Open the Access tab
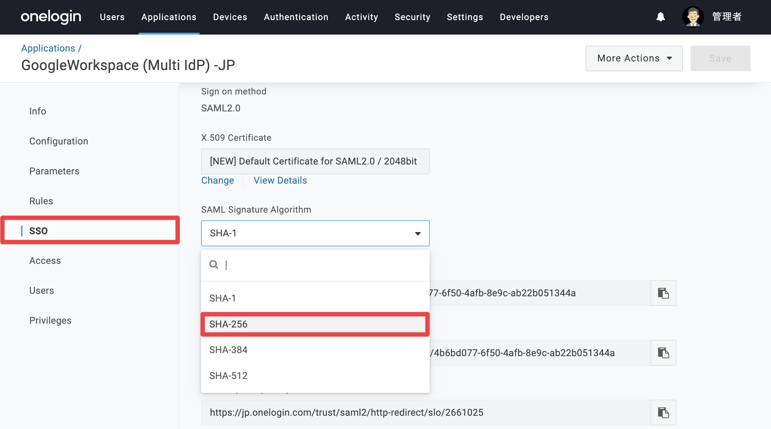The height and width of the screenshot is (429, 771). [45, 260]
